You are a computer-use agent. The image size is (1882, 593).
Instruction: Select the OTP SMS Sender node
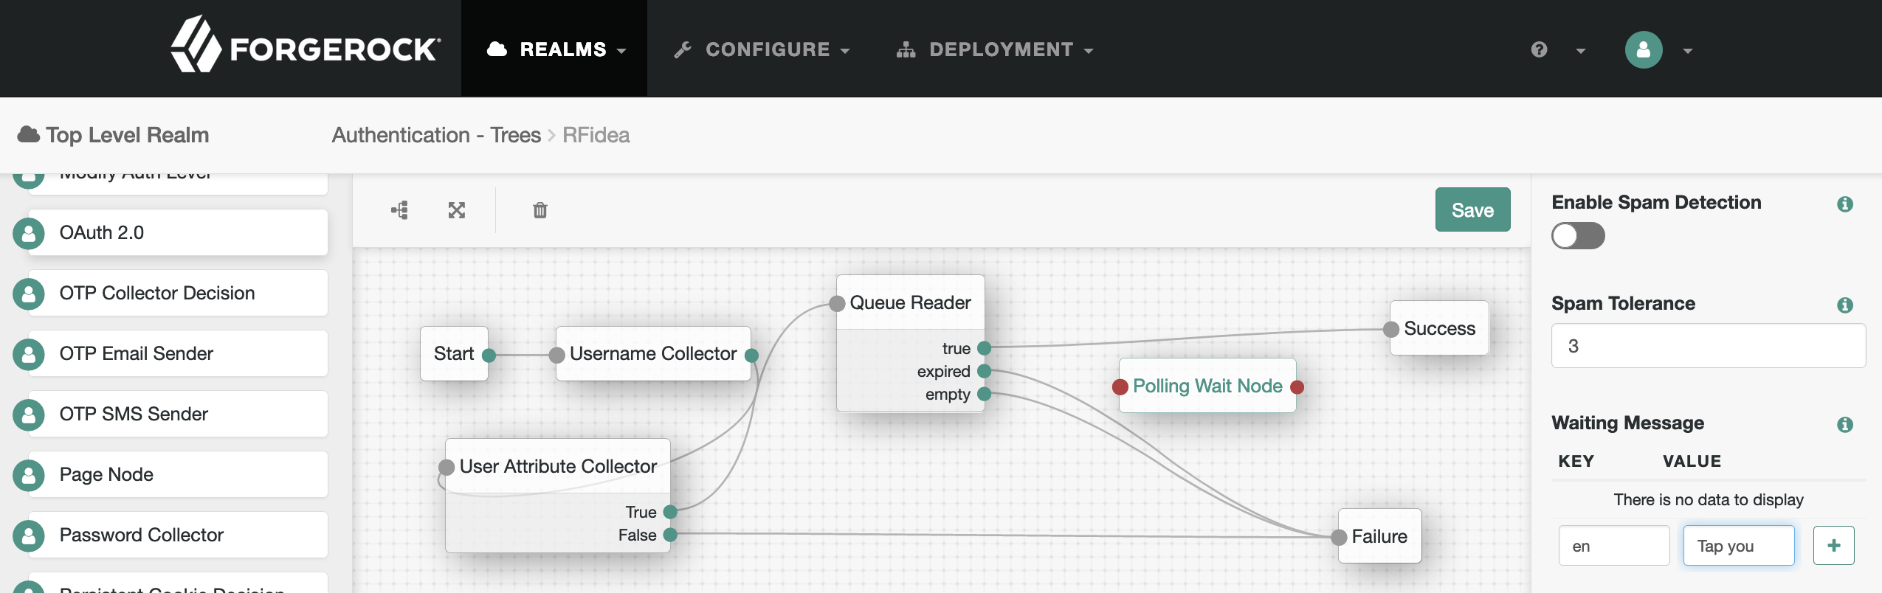178,414
